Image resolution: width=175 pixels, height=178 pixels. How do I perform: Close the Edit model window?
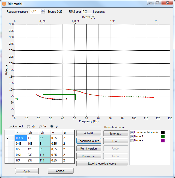[x=167, y=3]
